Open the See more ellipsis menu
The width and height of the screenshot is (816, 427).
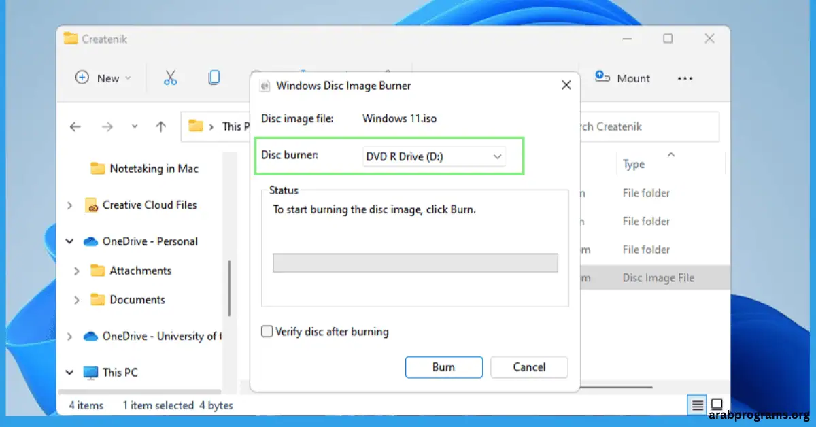coord(685,78)
